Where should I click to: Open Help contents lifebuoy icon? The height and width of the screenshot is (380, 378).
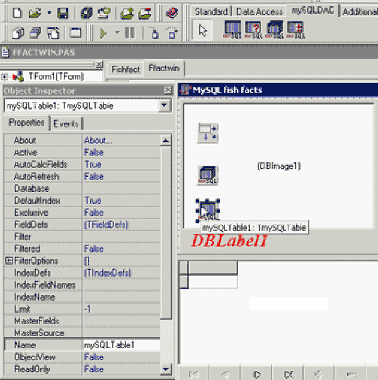[x=172, y=13]
